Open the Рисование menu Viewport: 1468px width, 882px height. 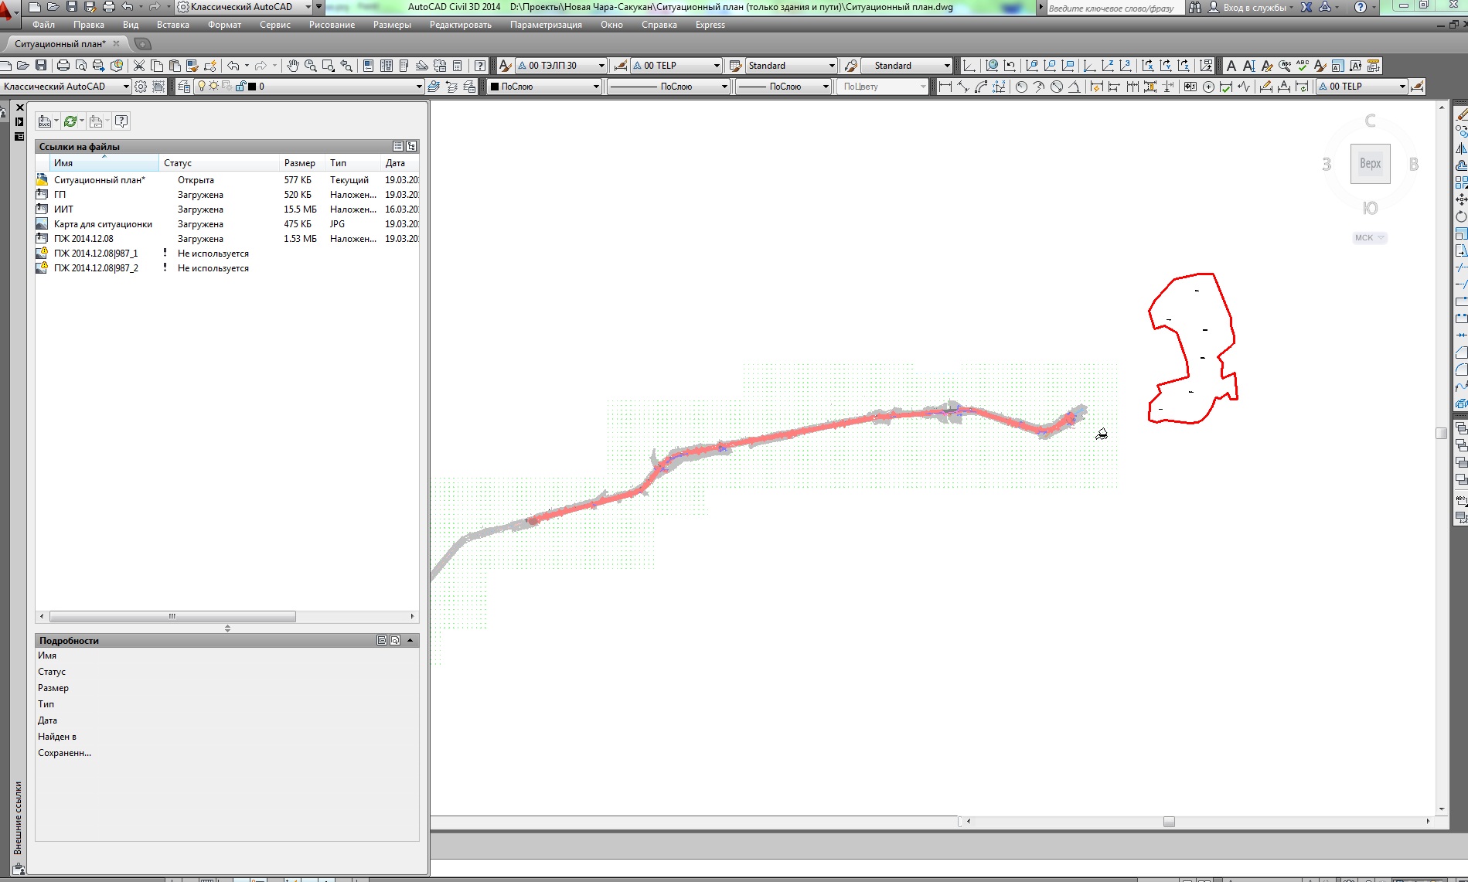pos(332,25)
